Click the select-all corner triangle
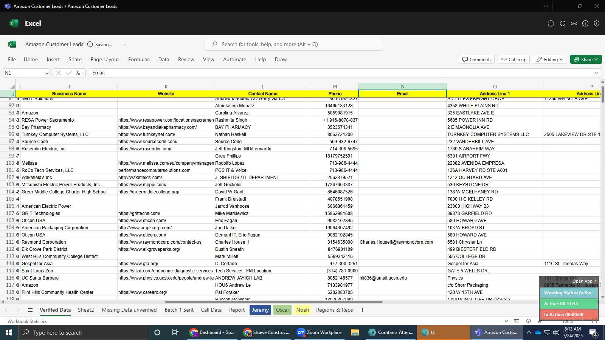This screenshot has width=605, height=340. (x=12, y=87)
